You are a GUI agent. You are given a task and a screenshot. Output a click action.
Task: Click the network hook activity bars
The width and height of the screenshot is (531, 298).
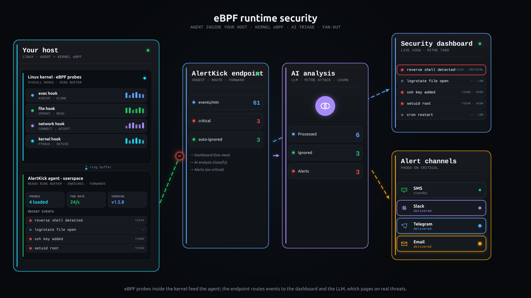pos(135,126)
